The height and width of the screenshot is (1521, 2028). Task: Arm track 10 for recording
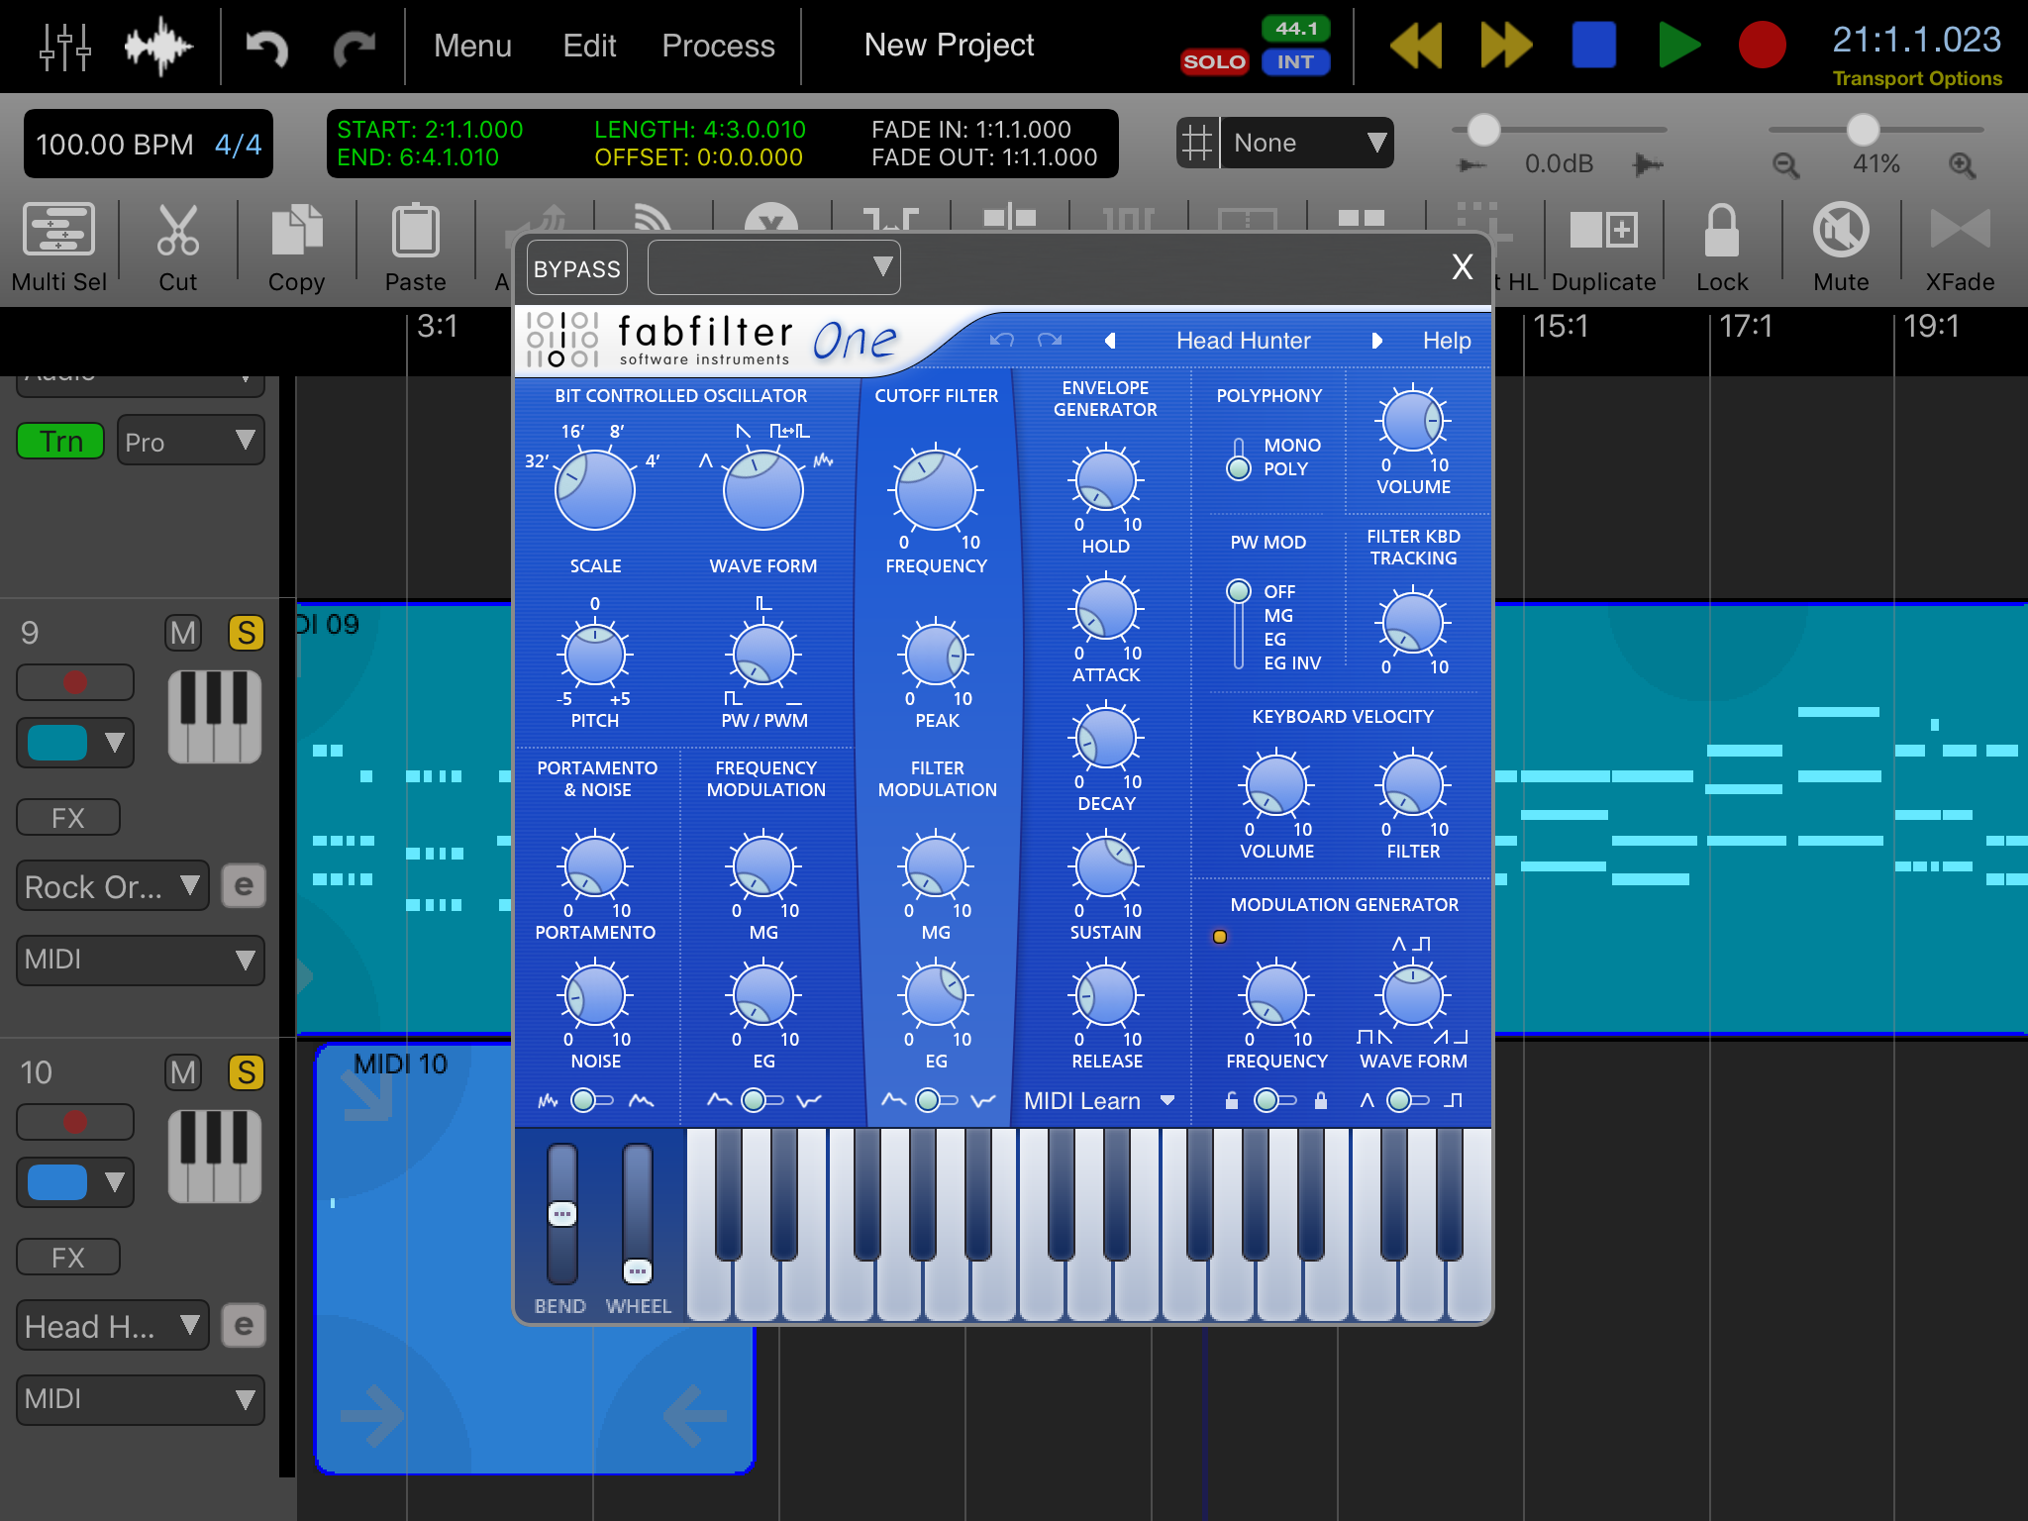pyautogui.click(x=75, y=1122)
